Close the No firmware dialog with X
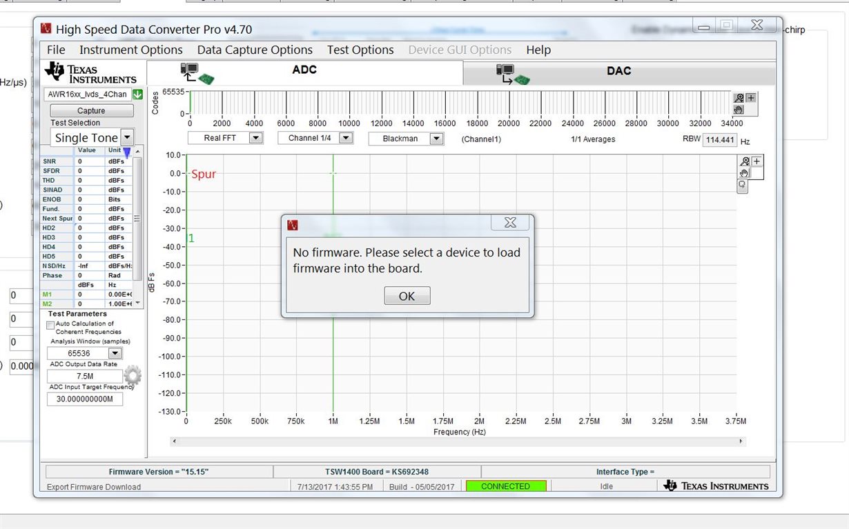This screenshot has width=849, height=529. click(x=510, y=222)
